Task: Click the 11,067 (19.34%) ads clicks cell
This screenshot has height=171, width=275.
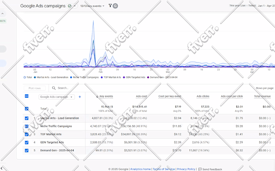Action: (199, 150)
